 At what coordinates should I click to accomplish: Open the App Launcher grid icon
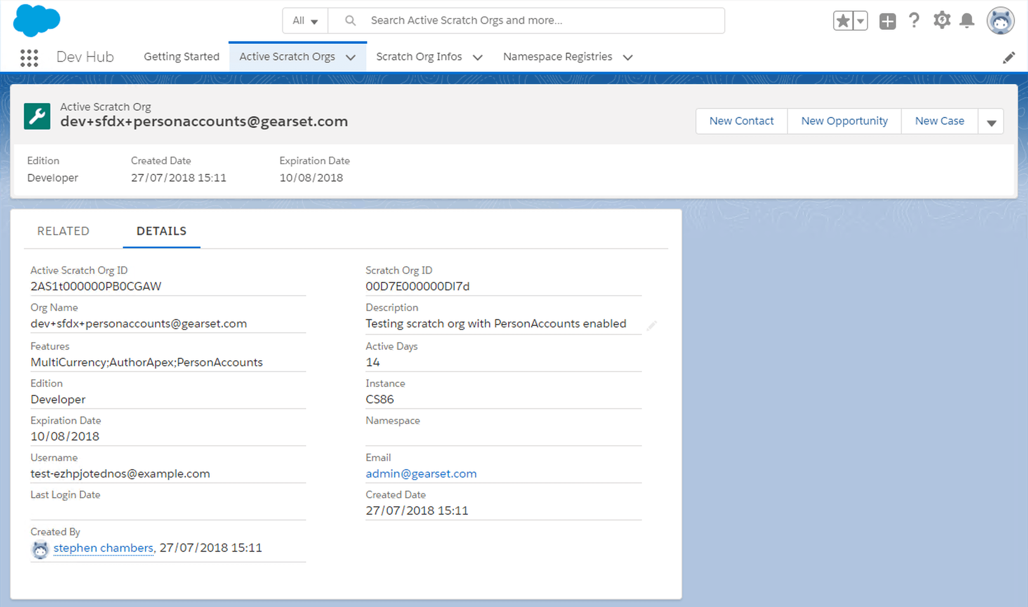[x=29, y=57]
